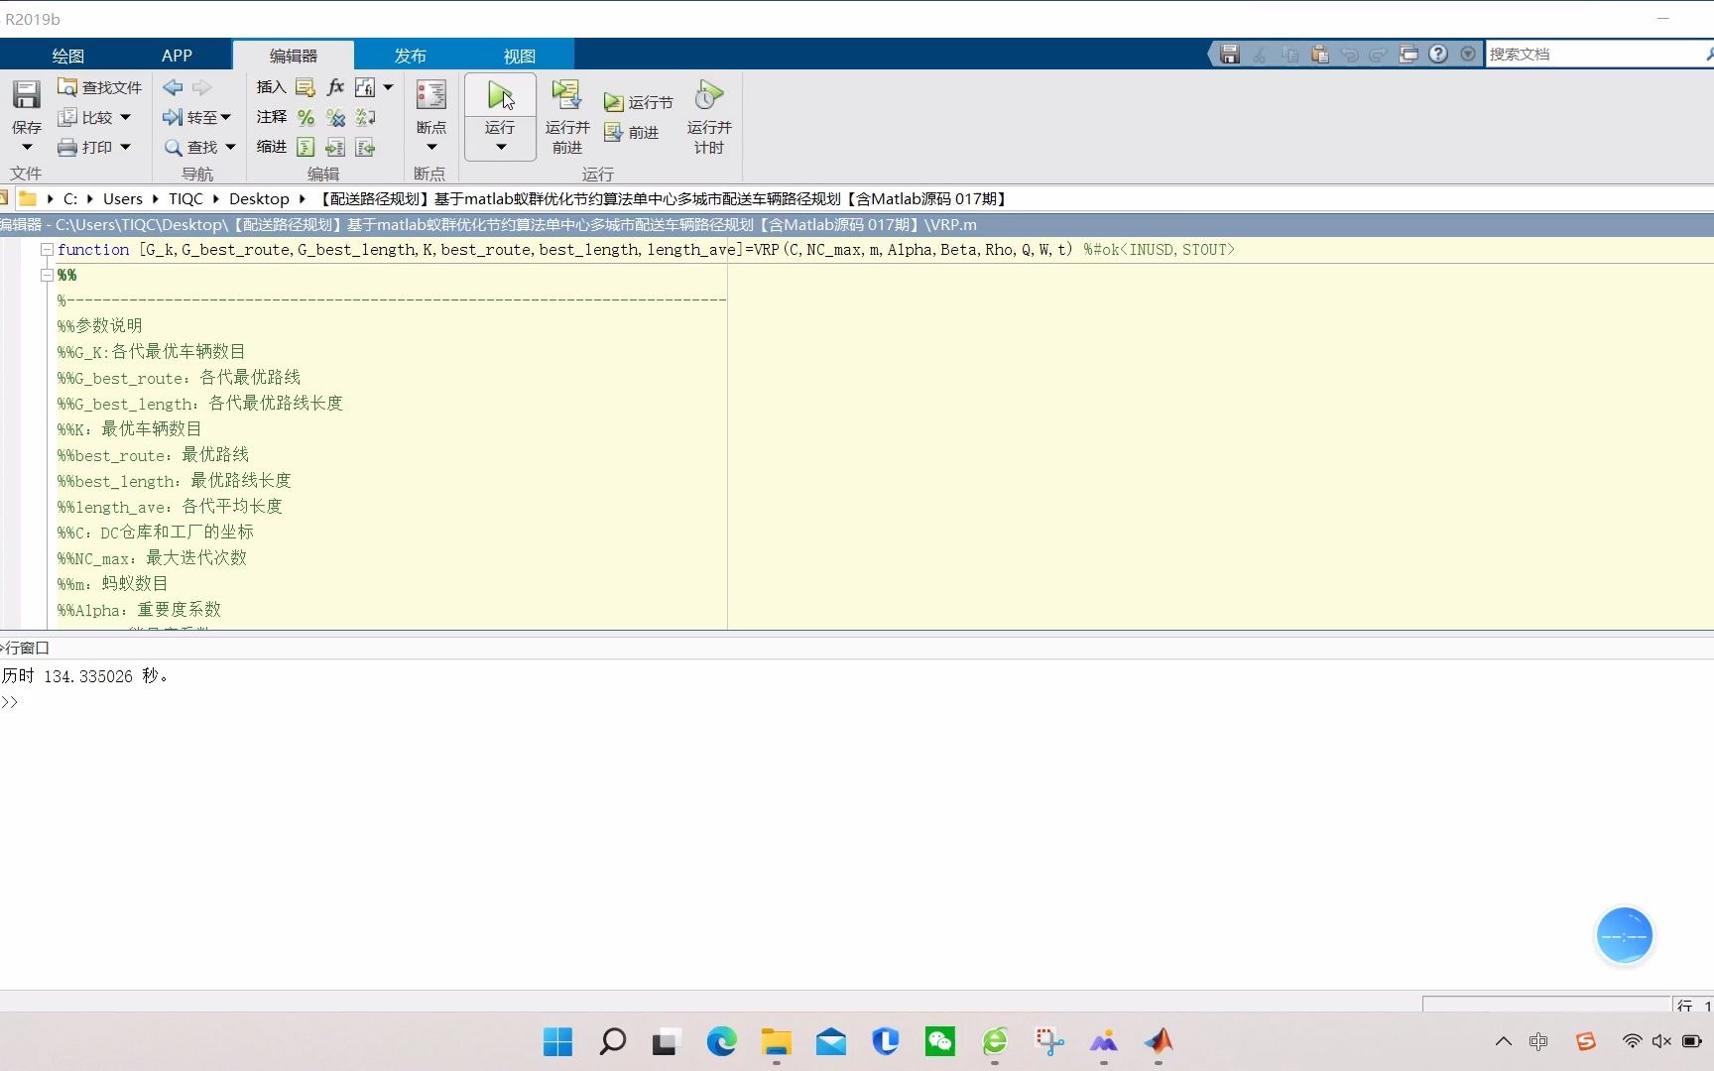
Task: Click the uncomment icon with blue X
Action: pyautogui.click(x=335, y=117)
